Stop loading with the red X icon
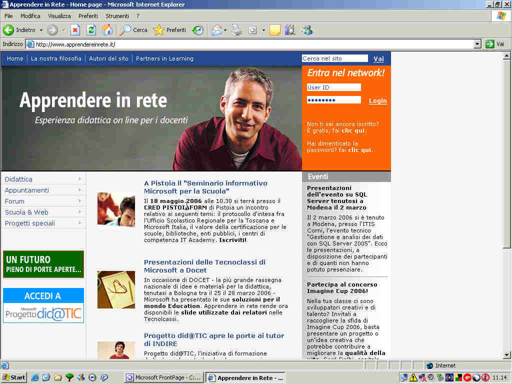This screenshot has height=384, width=512. coord(75,30)
